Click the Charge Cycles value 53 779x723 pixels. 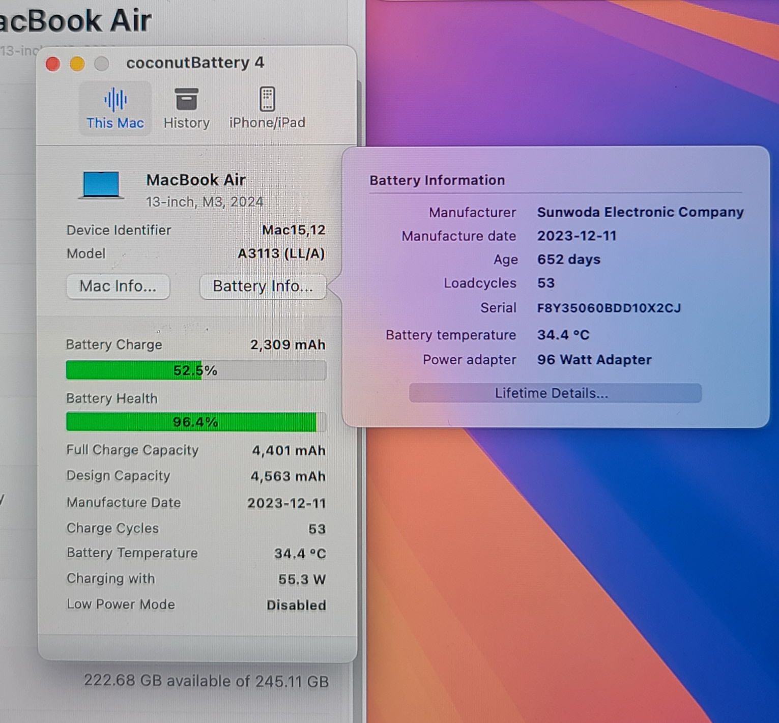coord(317,529)
